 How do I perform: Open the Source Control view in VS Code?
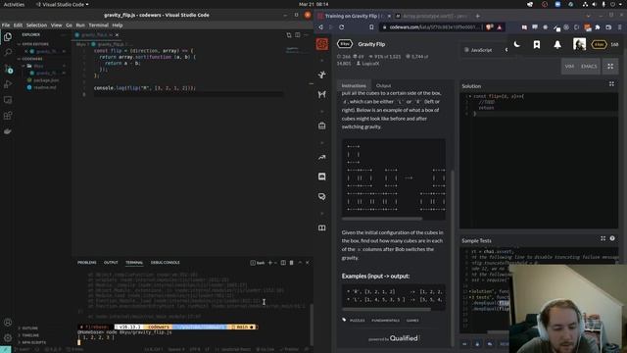click(8, 69)
